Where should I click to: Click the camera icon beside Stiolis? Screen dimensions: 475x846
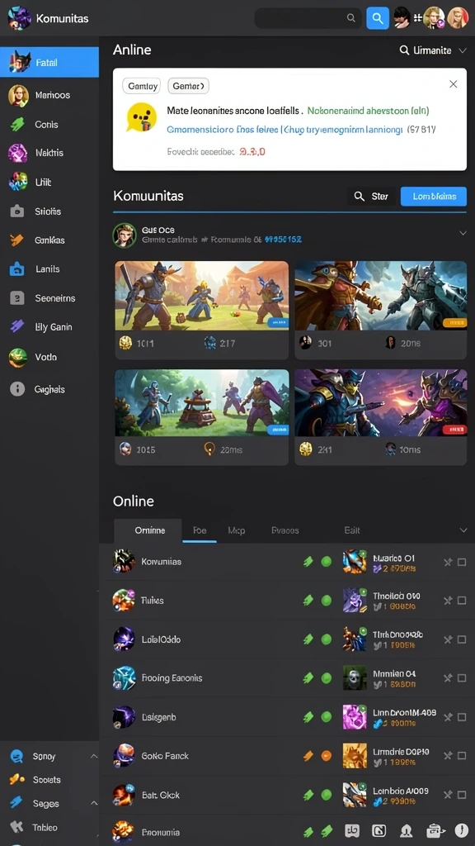pyautogui.click(x=17, y=211)
